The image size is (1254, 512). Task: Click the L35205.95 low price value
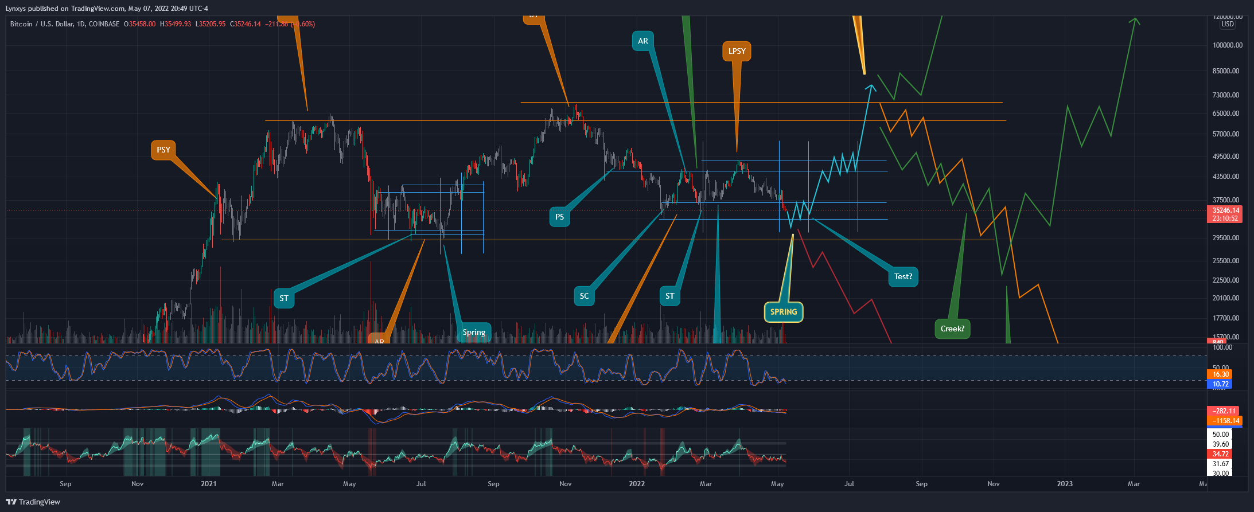pyautogui.click(x=211, y=24)
